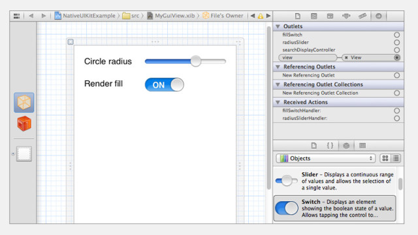Show the Media library

(362, 146)
